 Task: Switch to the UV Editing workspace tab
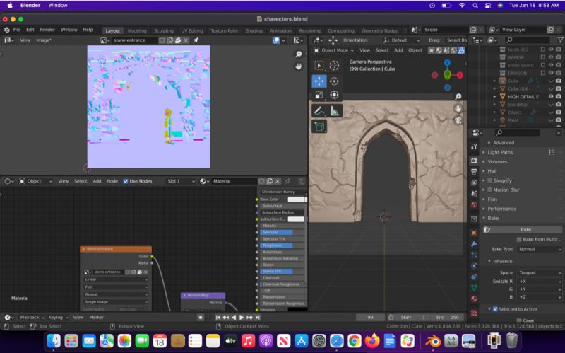(192, 30)
